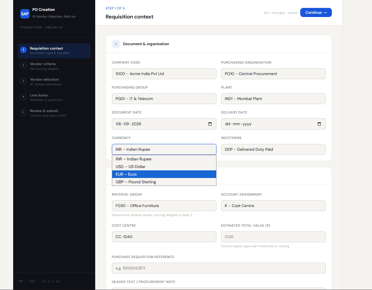Expand the Purchasing Group selector
372x290 pixels.
coord(164,99)
